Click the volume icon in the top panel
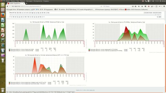 (x=153, y=1)
